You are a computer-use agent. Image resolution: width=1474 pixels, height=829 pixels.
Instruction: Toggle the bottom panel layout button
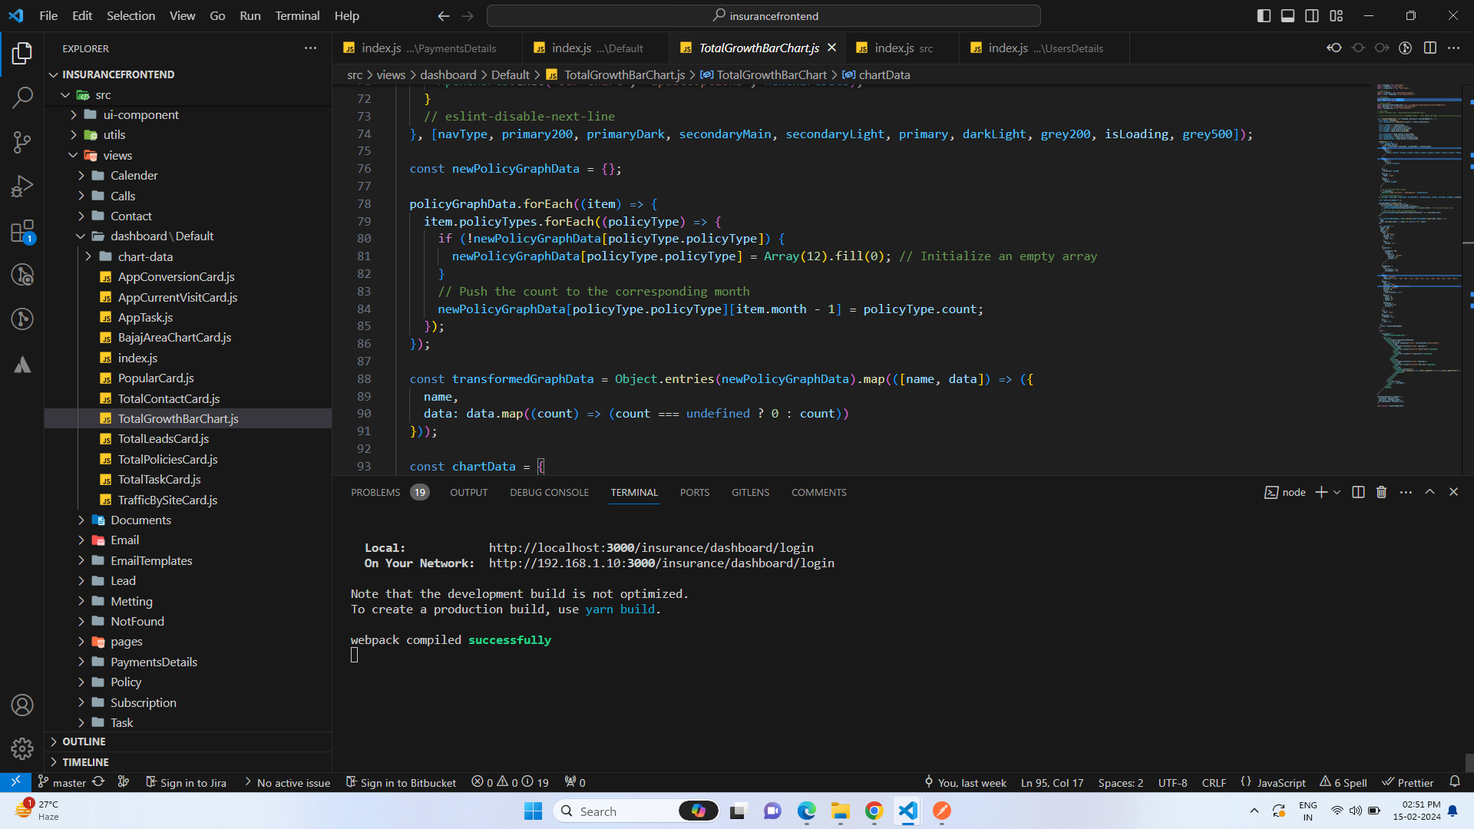1287,15
